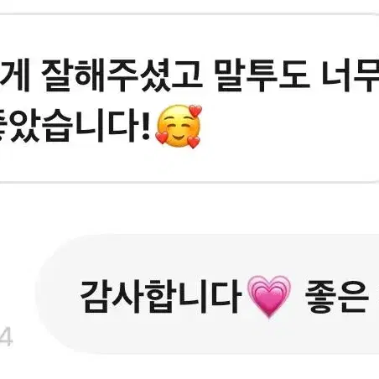Select the white review message card
This screenshot has height=379, width=379.
point(189,98)
